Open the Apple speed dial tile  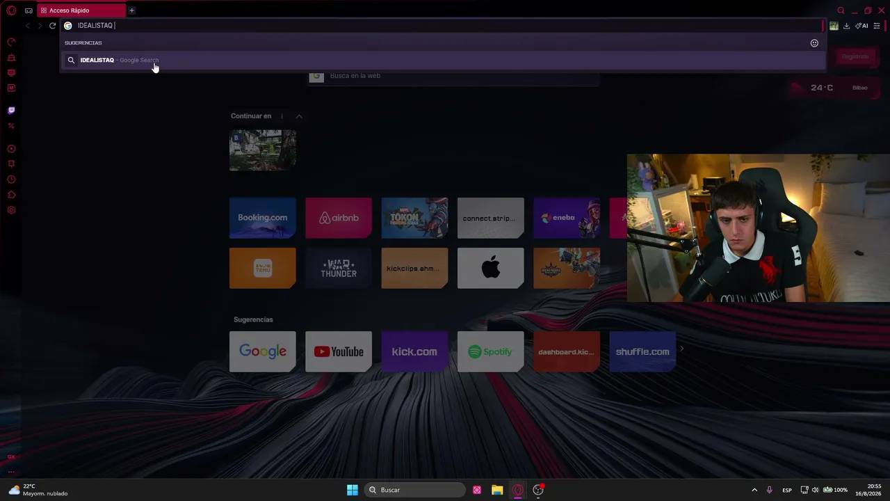click(x=491, y=268)
